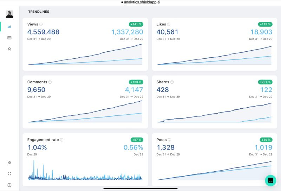This screenshot has width=281, height=191.
Task: Click the info icon next to Views
Action: tap(41, 24)
